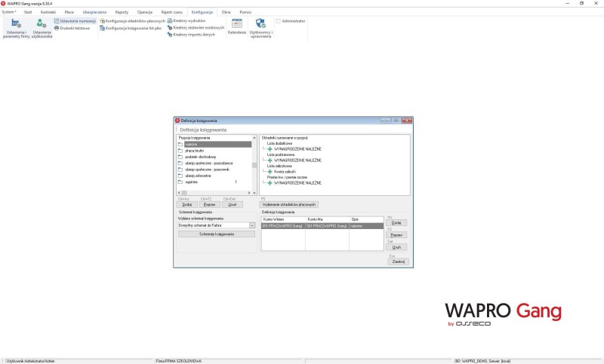Screen dimensions: 604x364
Task: Click plus icon under Lista dodatkowa
Action: pos(270,149)
